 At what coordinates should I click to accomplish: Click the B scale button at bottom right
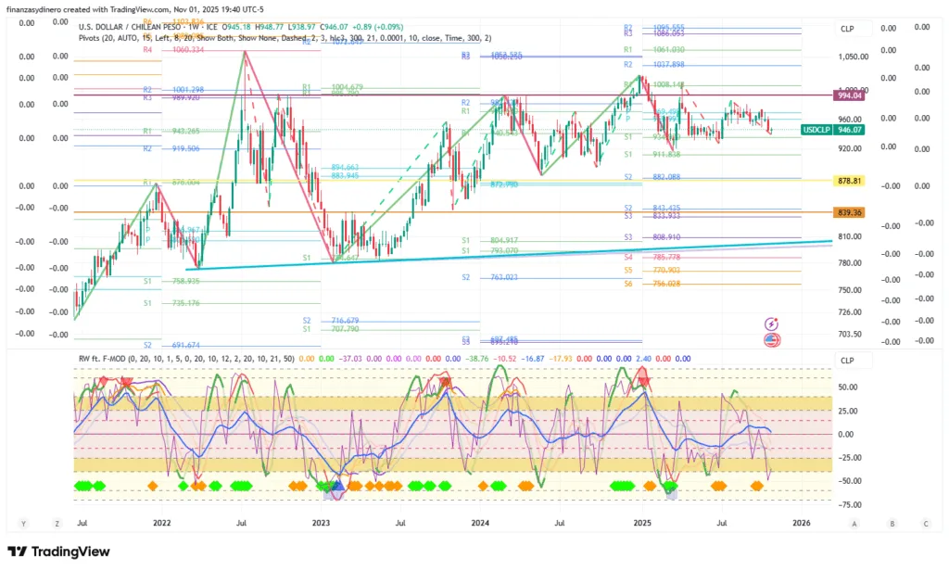click(x=891, y=524)
